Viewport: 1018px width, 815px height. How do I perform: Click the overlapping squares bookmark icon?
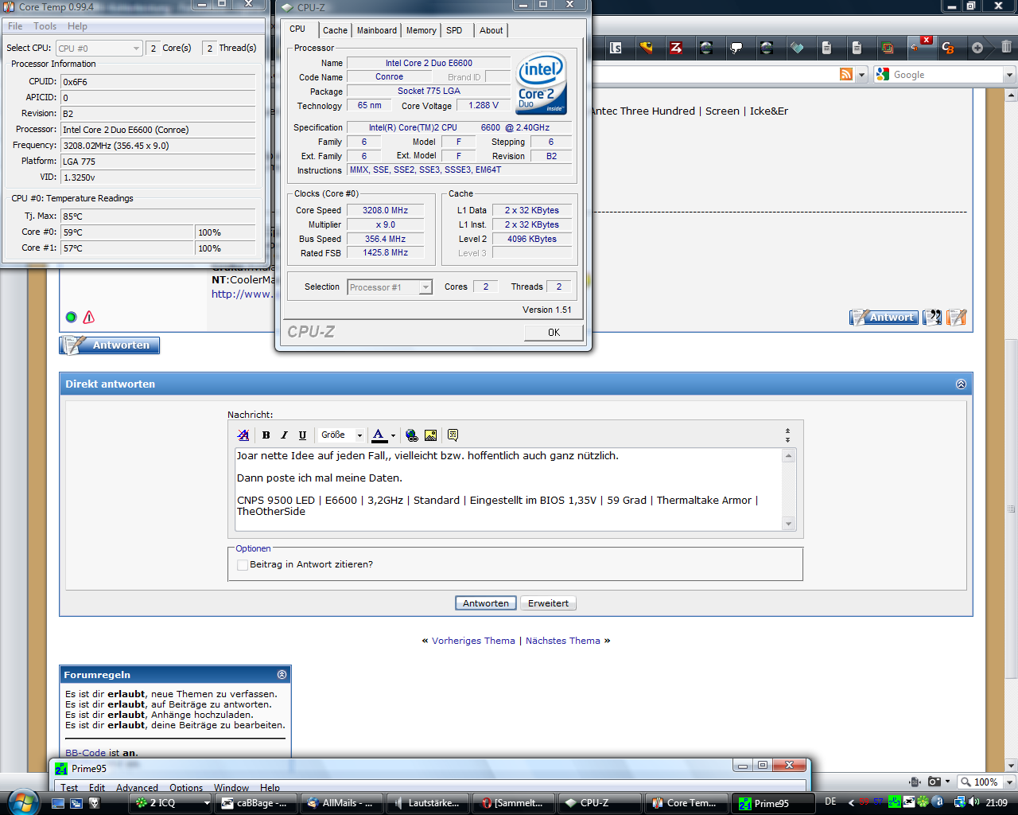[x=887, y=48]
